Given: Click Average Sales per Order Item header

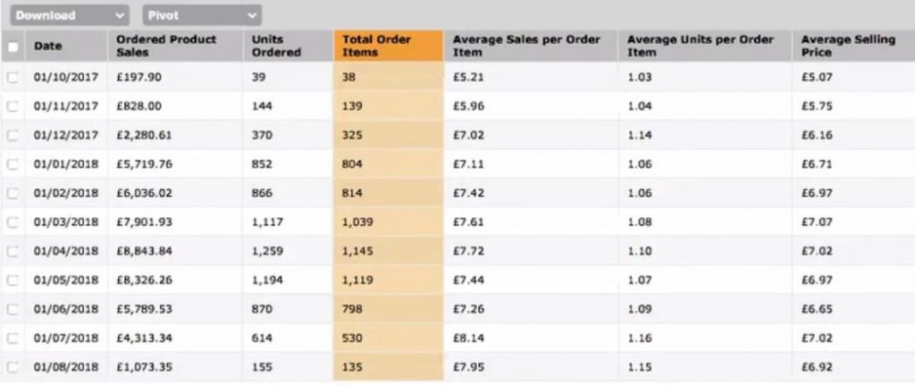Looking at the screenshot, I should tap(526, 46).
